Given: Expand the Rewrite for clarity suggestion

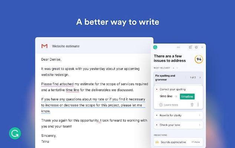Looking at the screenshot, I should 178,115.
